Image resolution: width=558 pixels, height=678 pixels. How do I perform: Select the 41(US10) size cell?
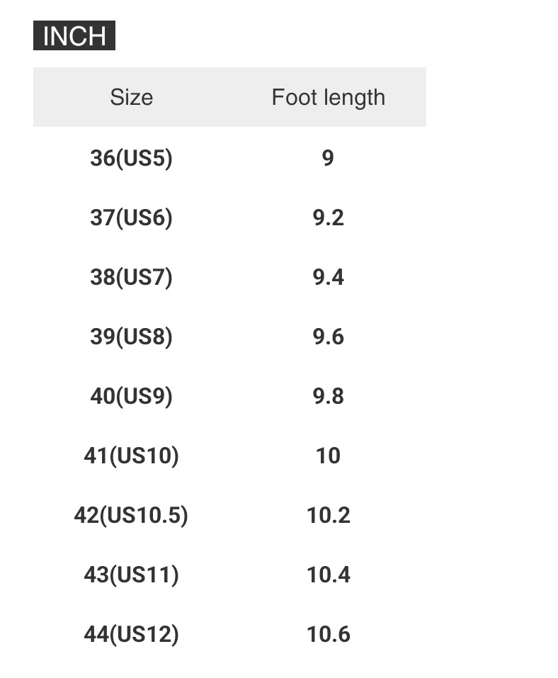[x=131, y=456]
